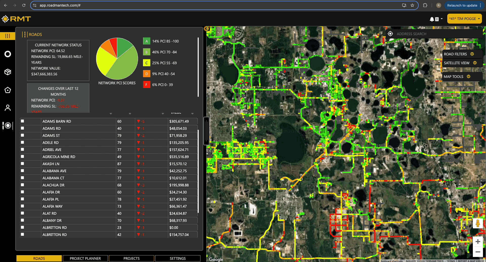Open the cube icon in left sidebar

coord(8,72)
